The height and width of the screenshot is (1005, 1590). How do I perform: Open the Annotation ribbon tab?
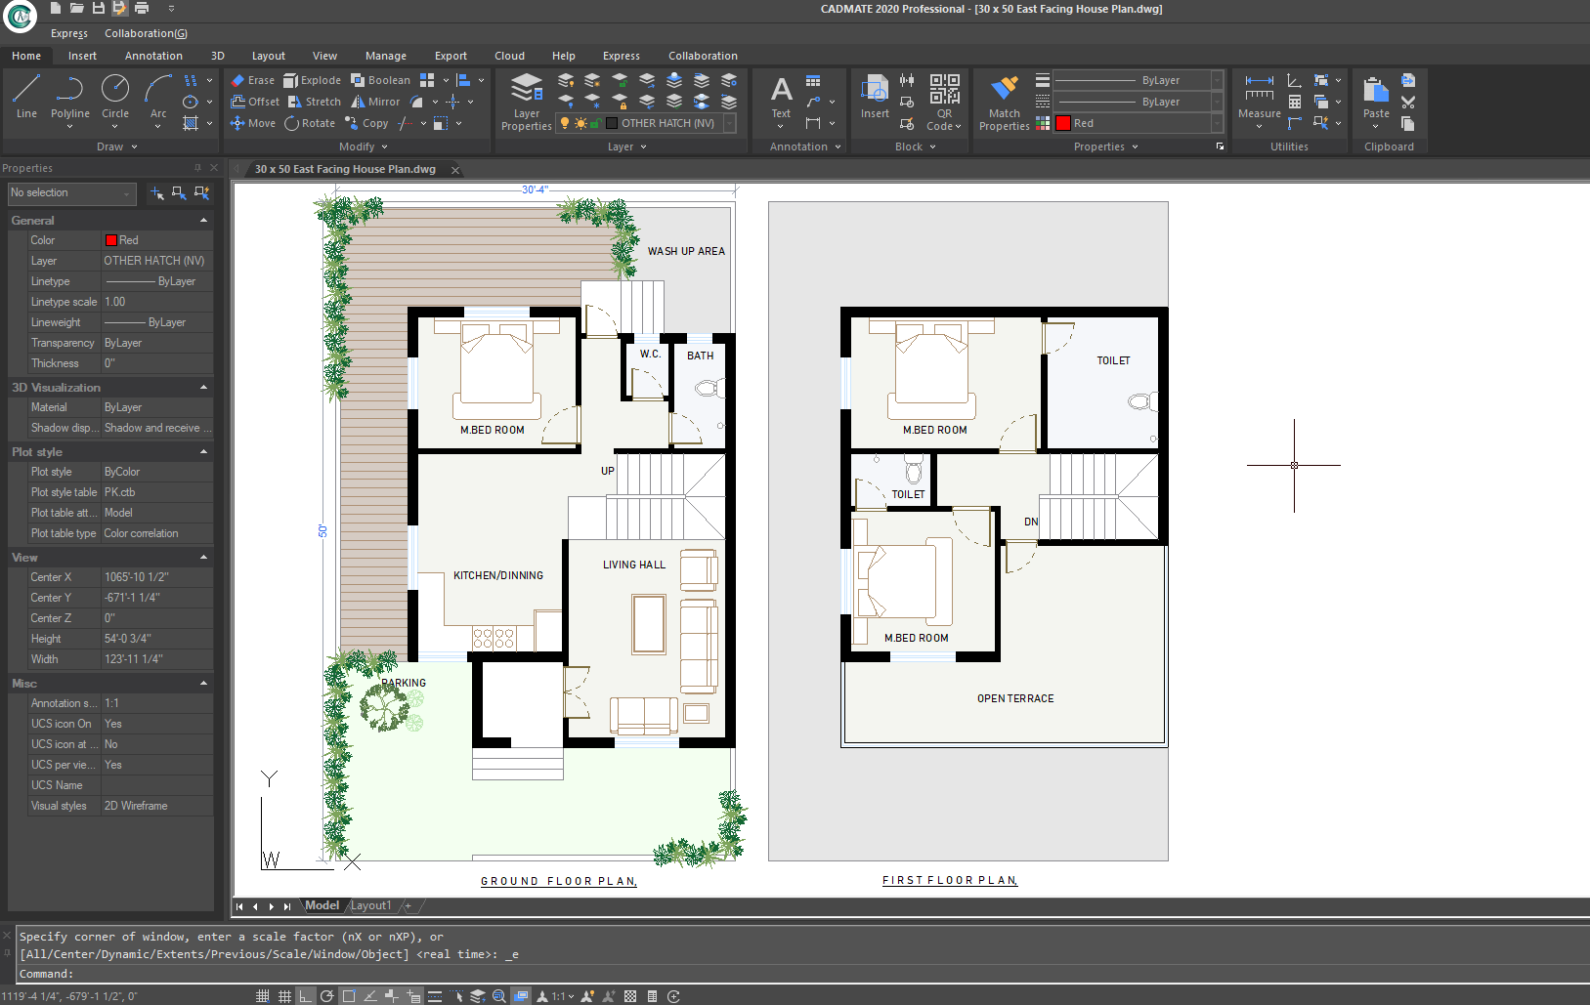pyautogui.click(x=153, y=56)
